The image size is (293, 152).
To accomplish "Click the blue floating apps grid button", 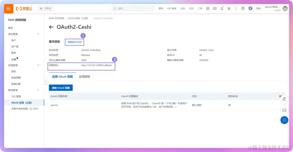I will tap(284, 120).
